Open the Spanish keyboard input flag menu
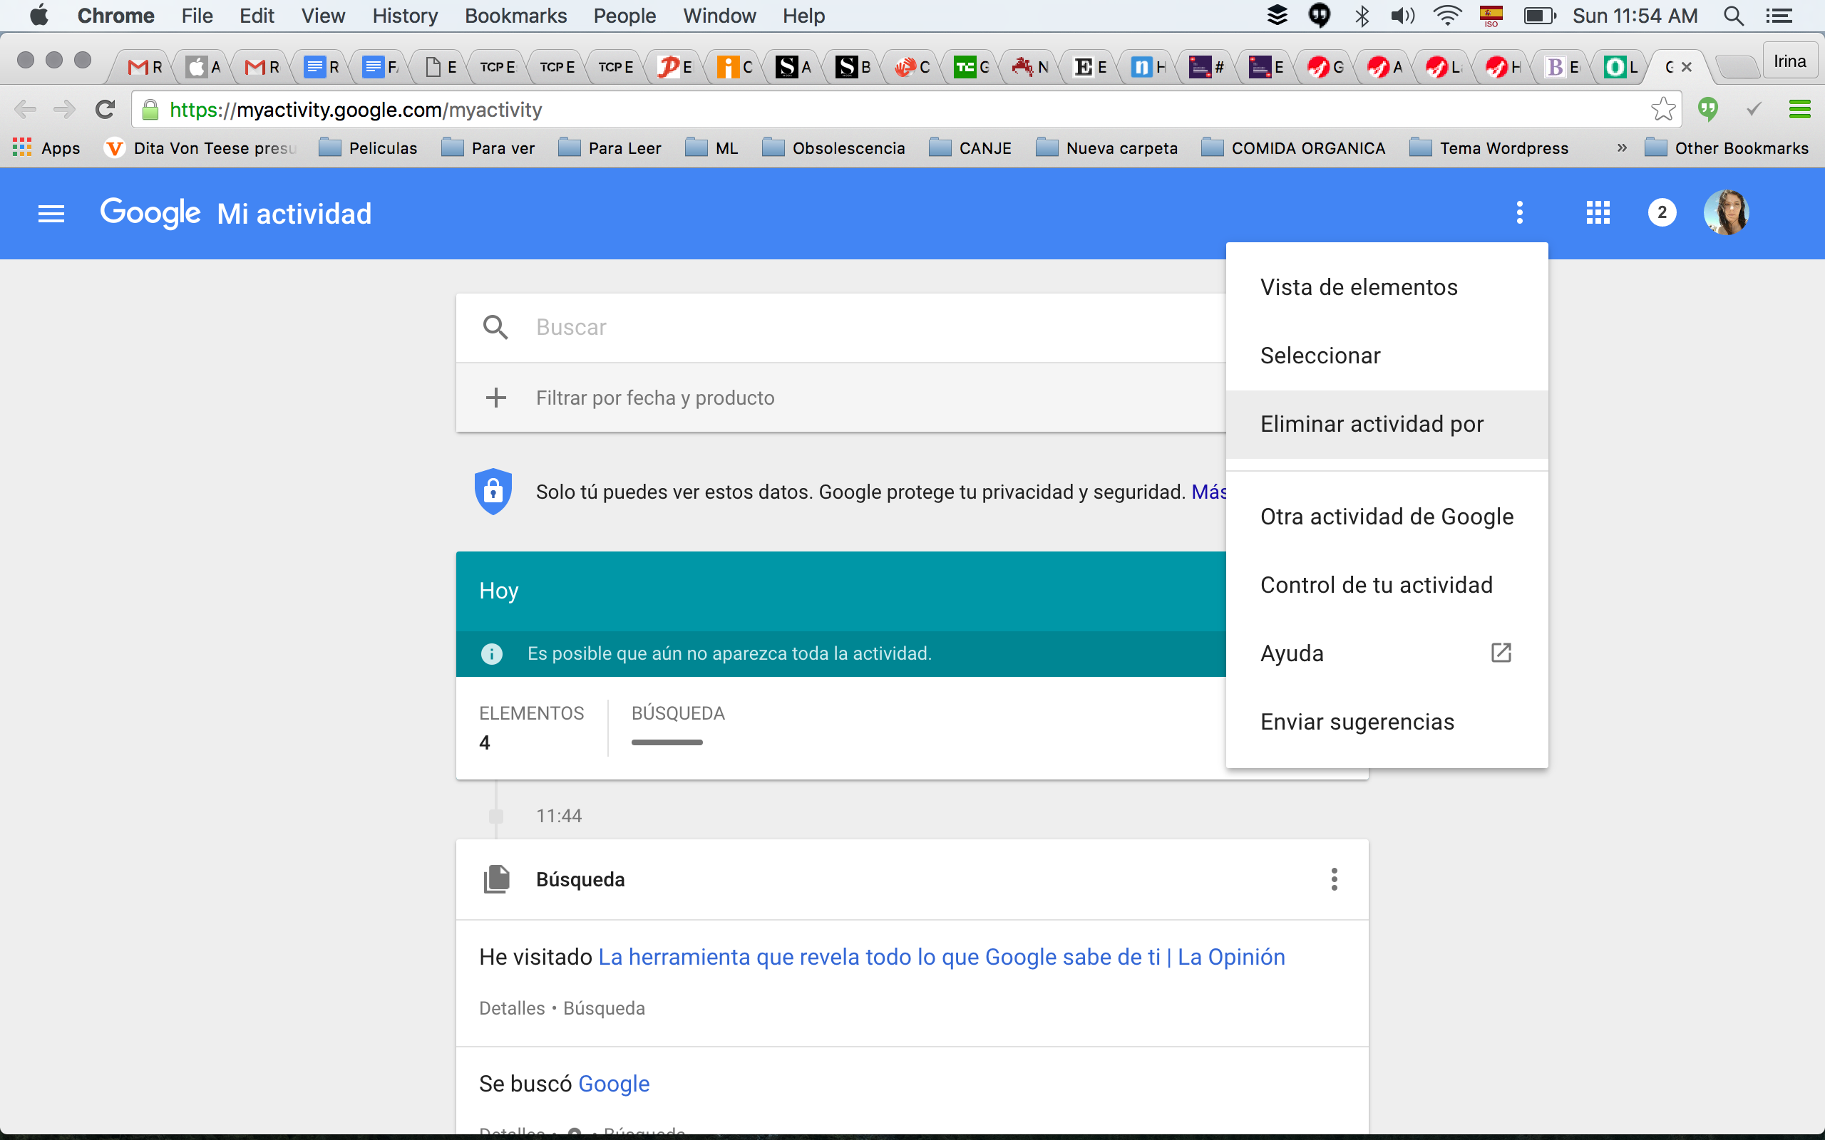The height and width of the screenshot is (1140, 1825). point(1491,16)
